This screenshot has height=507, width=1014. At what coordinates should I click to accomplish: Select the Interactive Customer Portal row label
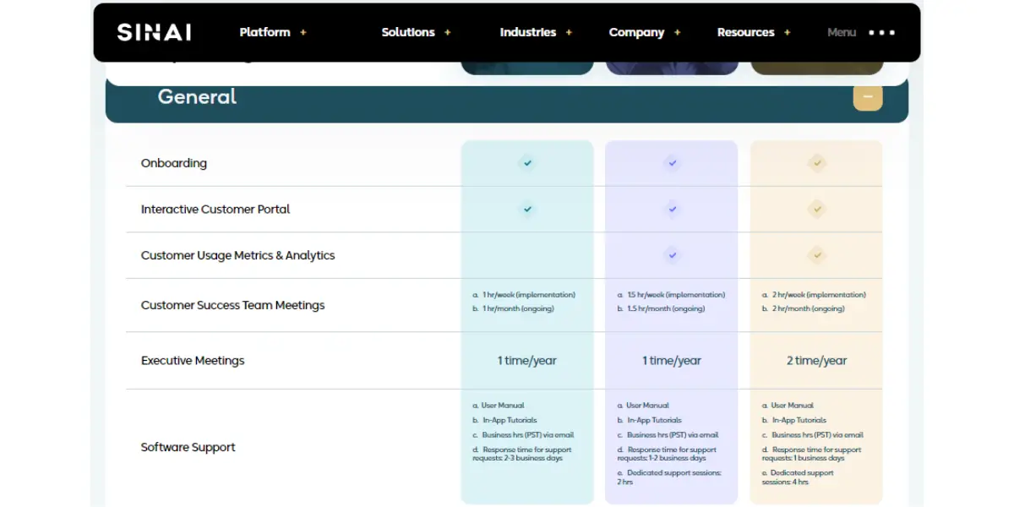(215, 209)
